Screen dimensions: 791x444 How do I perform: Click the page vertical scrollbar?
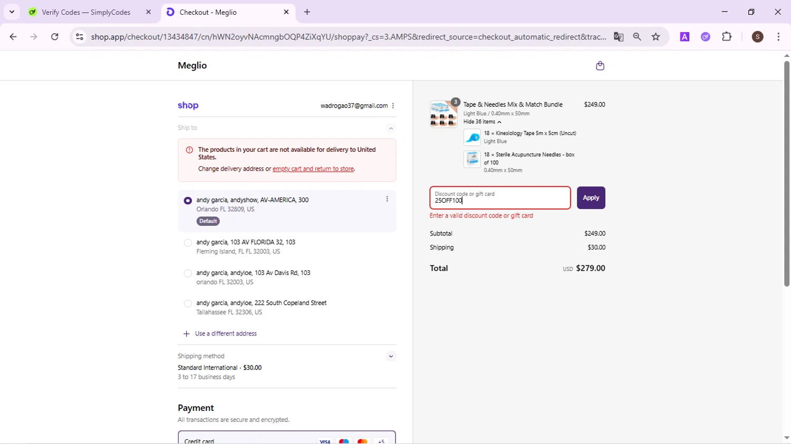(786, 174)
